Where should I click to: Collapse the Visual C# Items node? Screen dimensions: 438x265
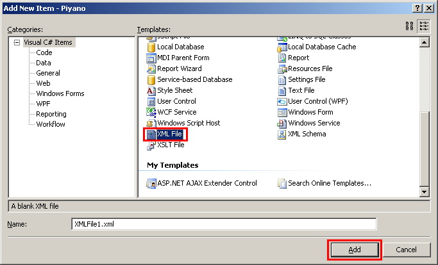(17, 43)
